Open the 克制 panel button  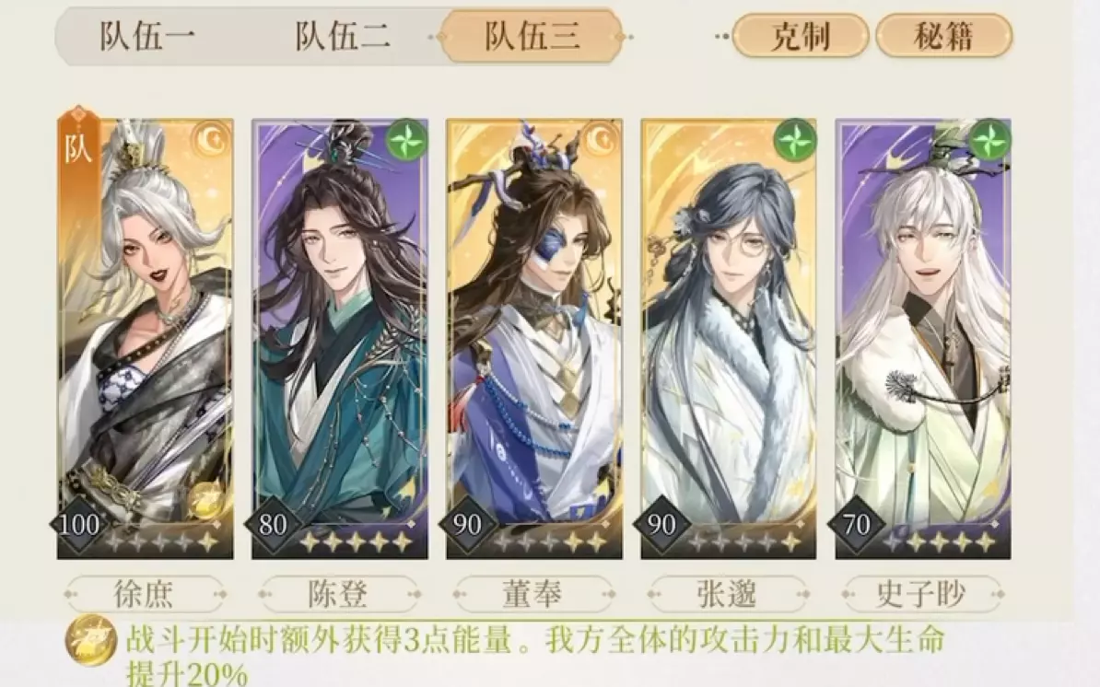801,36
